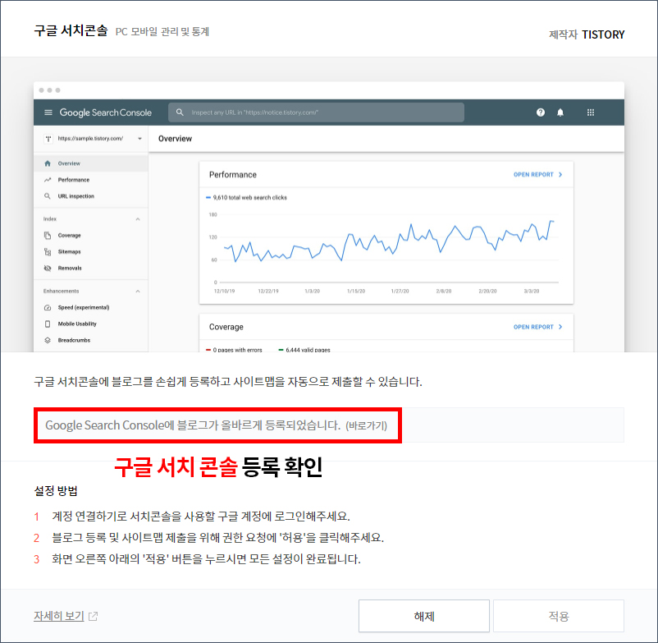658x643 pixels.
Task: Select Mobile Usability in the sidebar
Action: [x=90, y=324]
